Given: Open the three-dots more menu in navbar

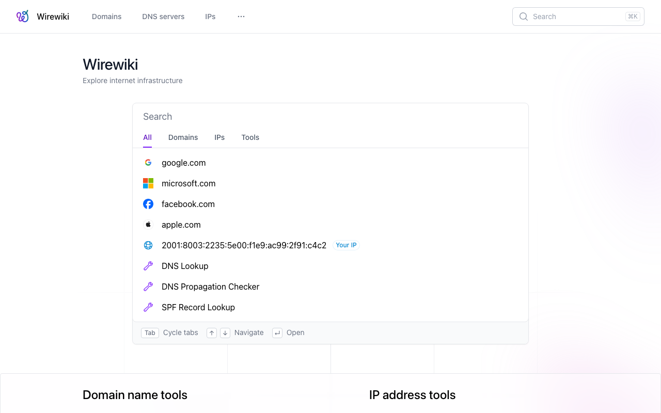Looking at the screenshot, I should click(x=241, y=17).
